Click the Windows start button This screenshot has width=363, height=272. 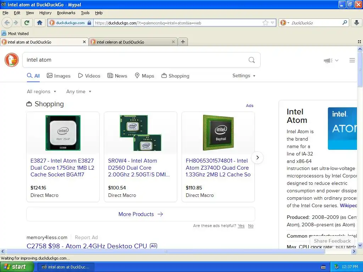click(17, 267)
